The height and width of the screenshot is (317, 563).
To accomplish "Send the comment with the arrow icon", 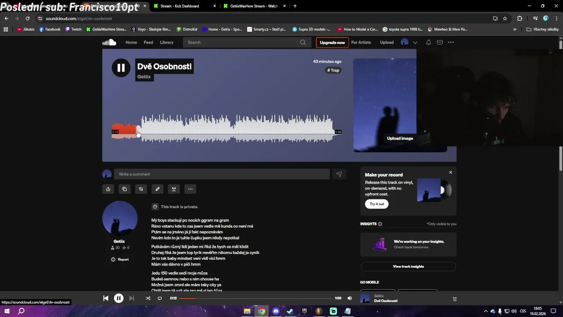I will click(x=339, y=174).
